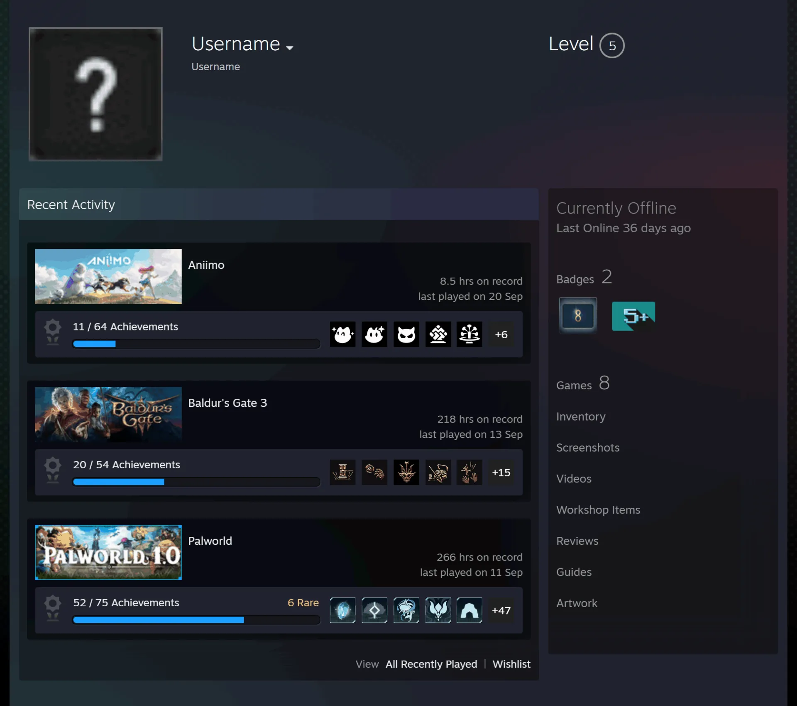Open the Baldur's Gate 3 game banner
The width and height of the screenshot is (797, 706).
click(108, 414)
